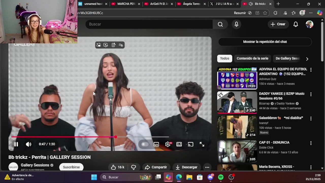Open Discord from the taskbar
Viewport: 325px width, 183px height.
tap(210, 177)
